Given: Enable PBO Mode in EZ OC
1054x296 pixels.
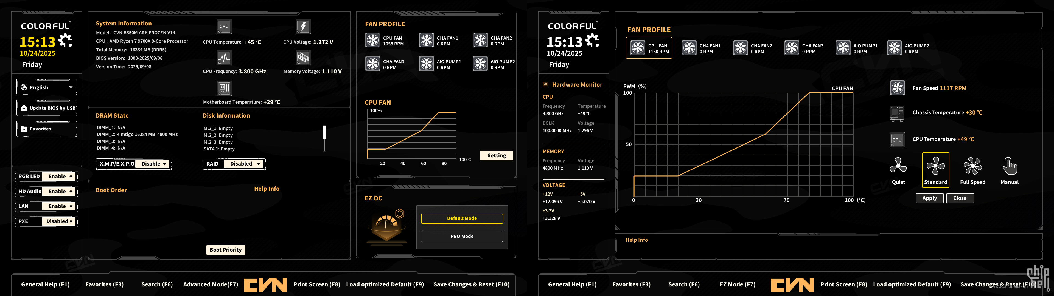Looking at the screenshot, I should [461, 236].
